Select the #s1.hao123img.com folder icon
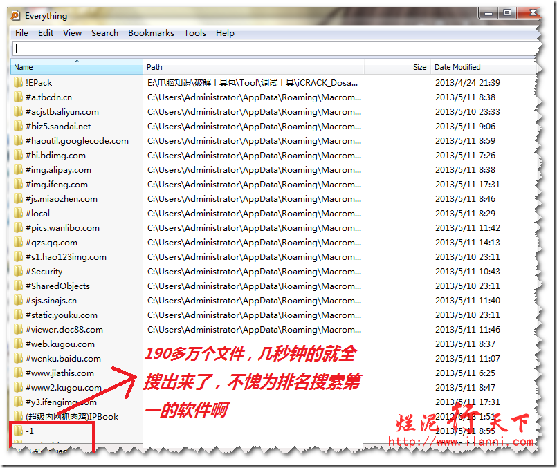The height and width of the screenshot is (468, 557). point(18,257)
